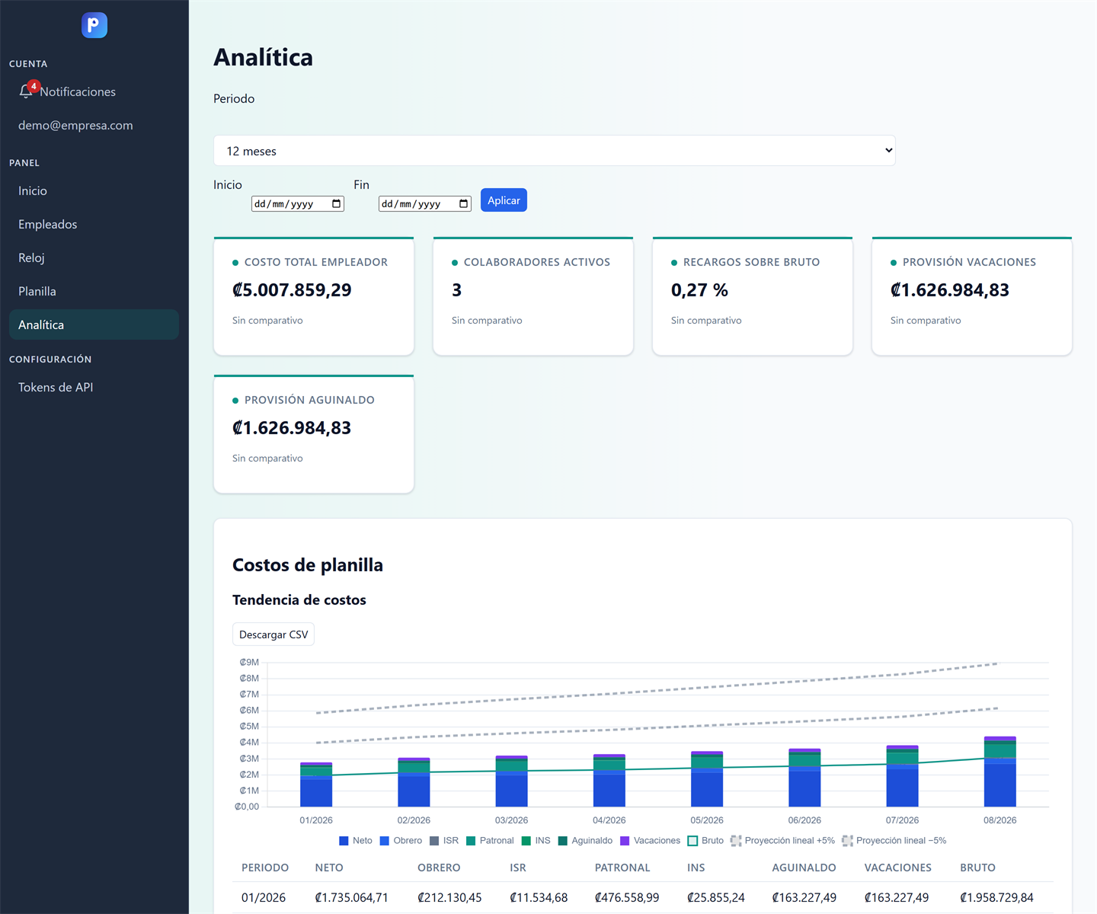This screenshot has height=914, width=1097.
Task: Click the NETO column header
Action: [x=329, y=868]
